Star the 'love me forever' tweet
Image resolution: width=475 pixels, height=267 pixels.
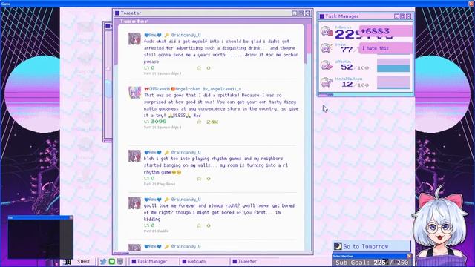199,225
